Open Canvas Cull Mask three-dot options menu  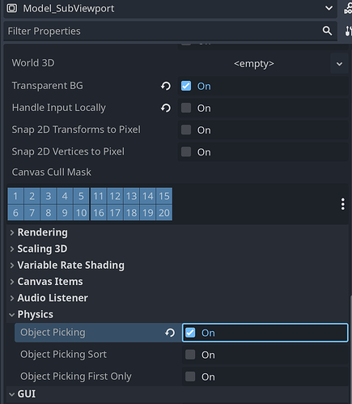pos(342,204)
